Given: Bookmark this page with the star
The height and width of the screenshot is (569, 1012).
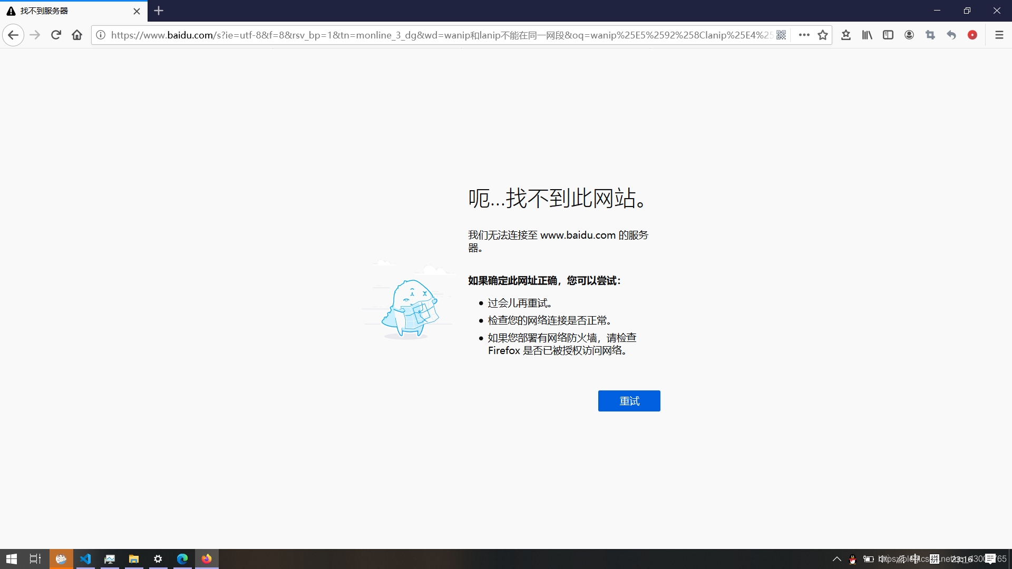Looking at the screenshot, I should tap(823, 35).
